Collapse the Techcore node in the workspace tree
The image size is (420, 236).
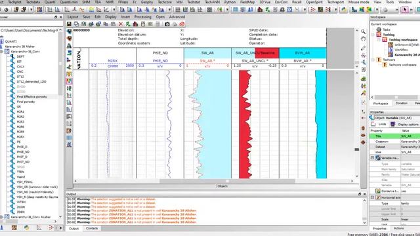tap(373, 60)
